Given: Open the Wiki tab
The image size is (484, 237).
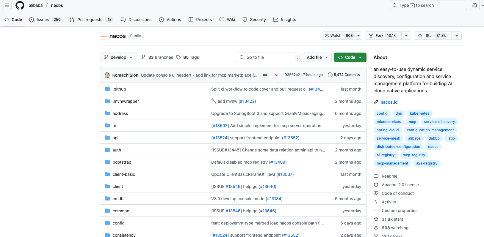Looking at the screenshot, I should coord(227,20).
